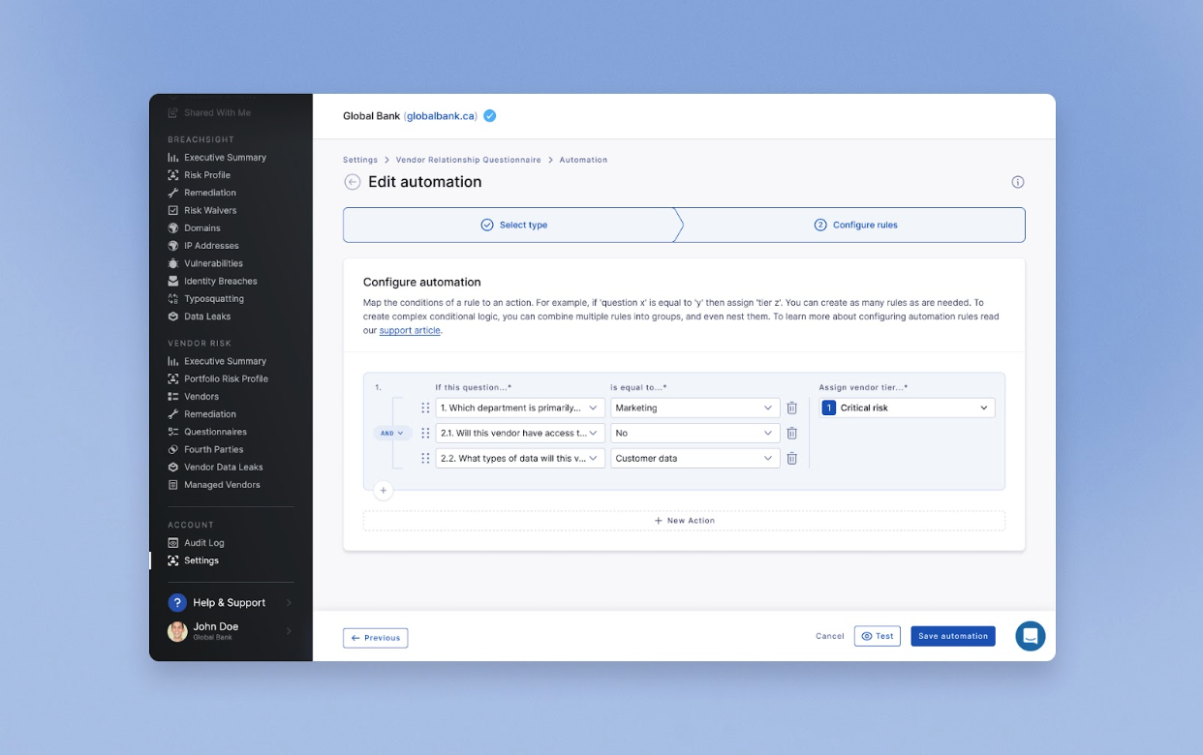
Task: Add a New Action
Action: 684,521
